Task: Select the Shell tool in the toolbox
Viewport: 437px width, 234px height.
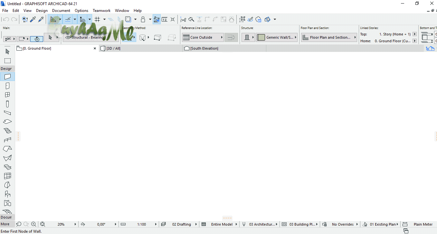Action: 7,158
